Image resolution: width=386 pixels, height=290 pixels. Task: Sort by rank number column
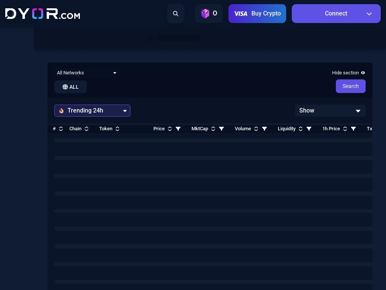[x=61, y=129]
